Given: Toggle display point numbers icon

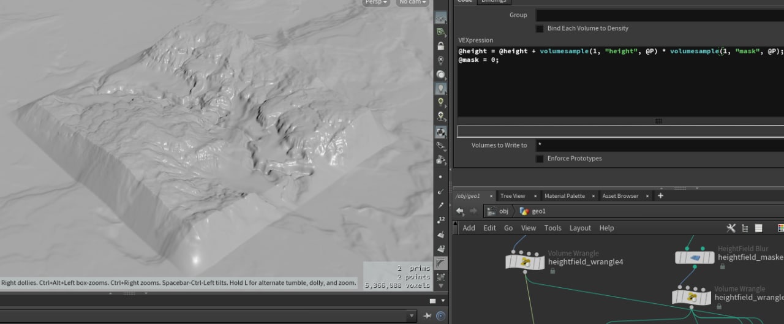Looking at the screenshot, I should [441, 220].
